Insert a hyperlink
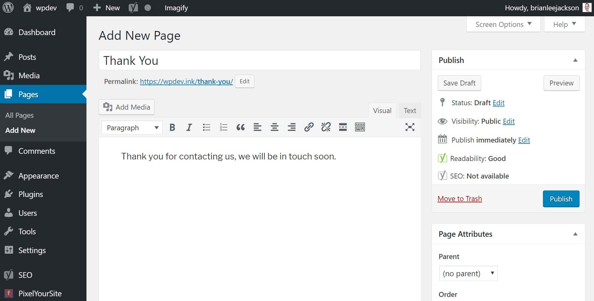Viewport: 594px width, 301px height. pos(309,127)
